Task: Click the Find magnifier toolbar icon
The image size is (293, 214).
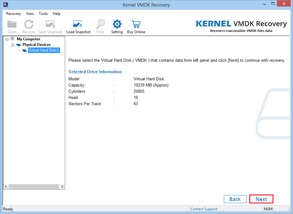Action: pyautogui.click(x=100, y=24)
